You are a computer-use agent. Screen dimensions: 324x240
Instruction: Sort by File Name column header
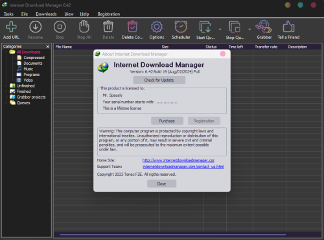tap(64, 47)
